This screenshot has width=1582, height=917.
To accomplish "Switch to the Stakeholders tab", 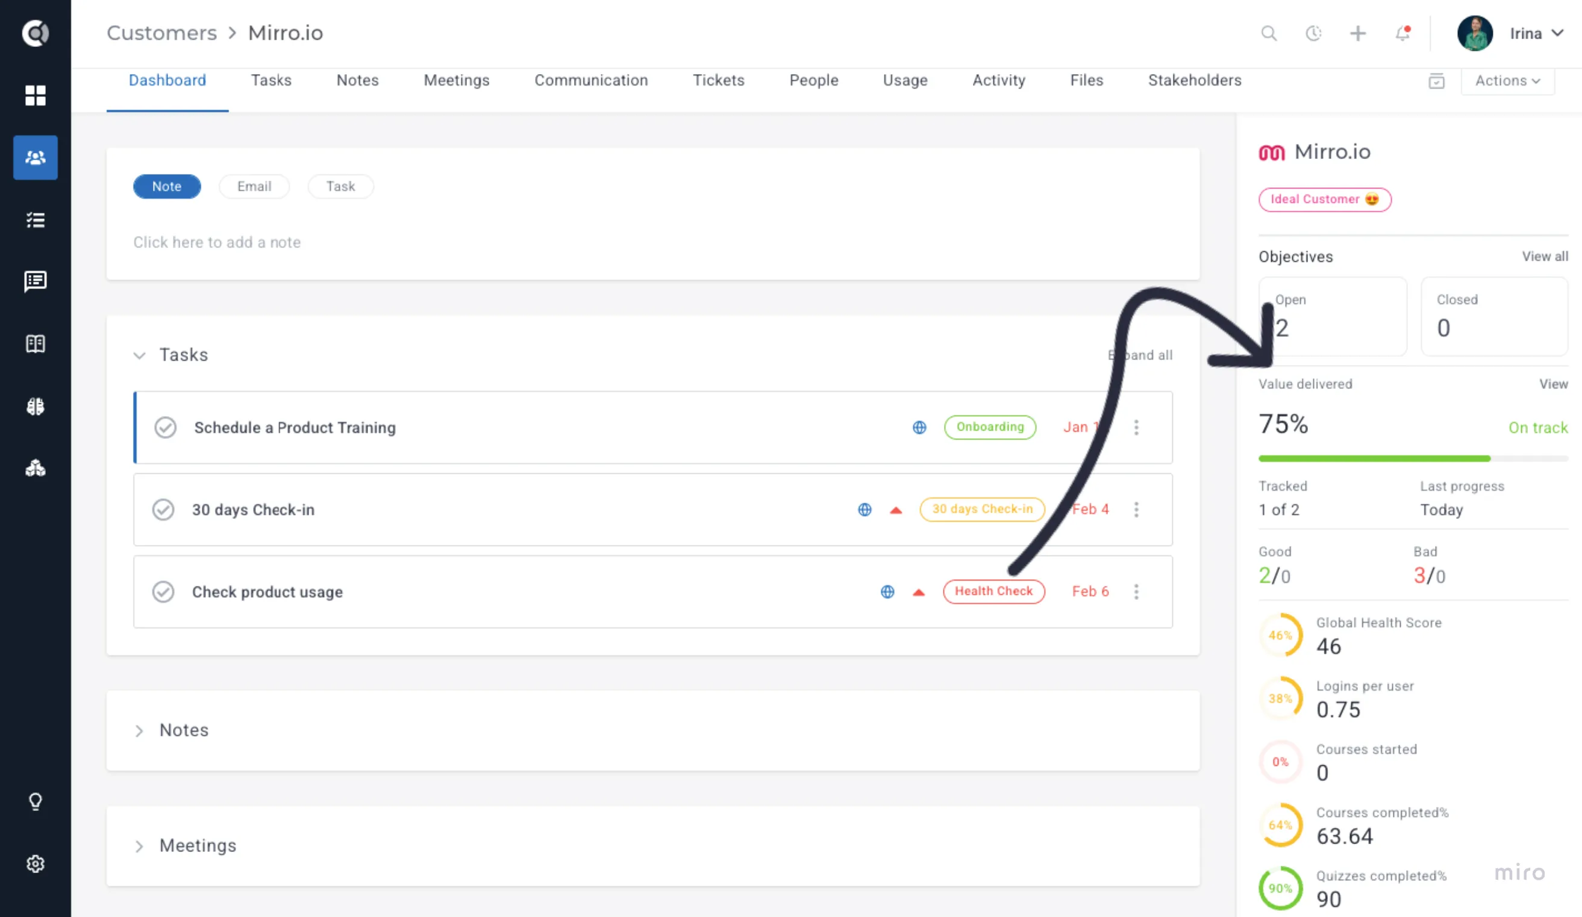I will point(1195,80).
